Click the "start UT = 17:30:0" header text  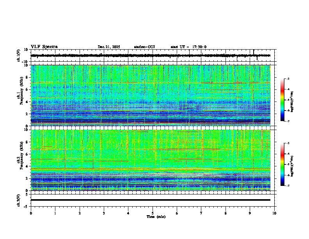188,47
